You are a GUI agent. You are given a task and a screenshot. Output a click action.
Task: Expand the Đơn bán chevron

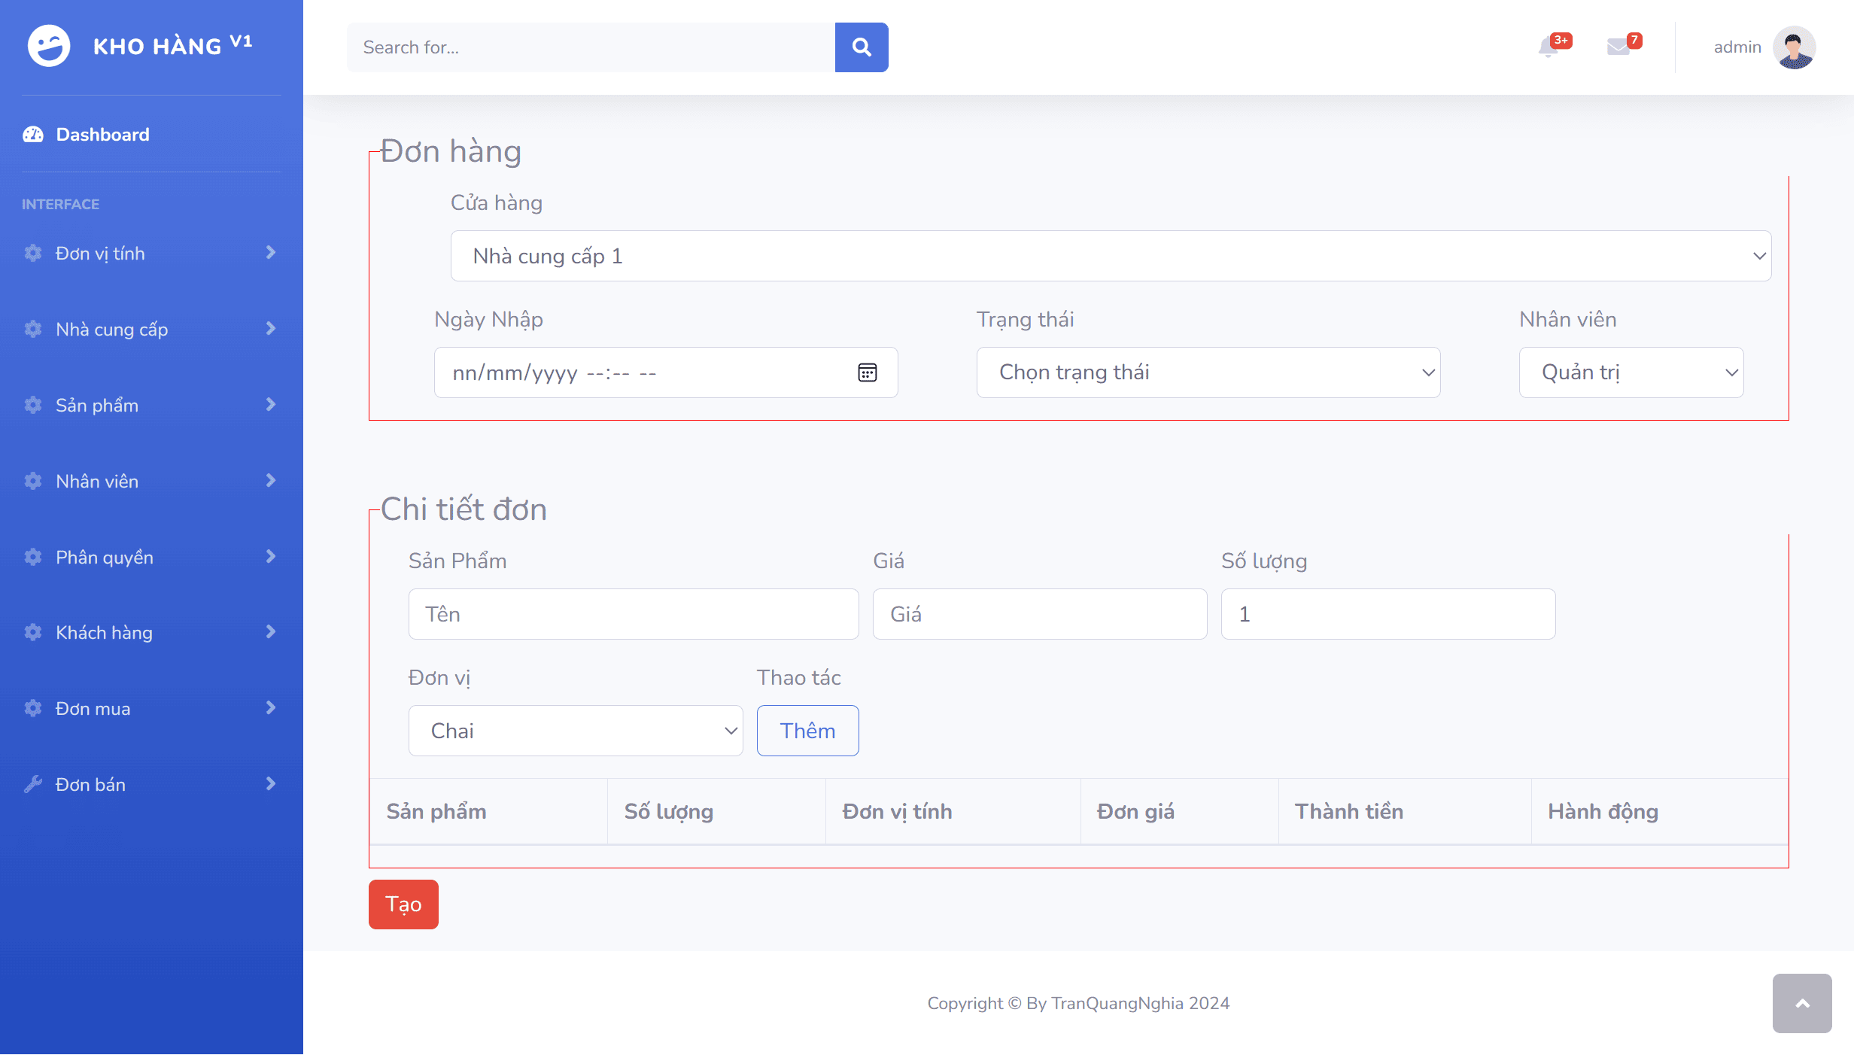(271, 784)
